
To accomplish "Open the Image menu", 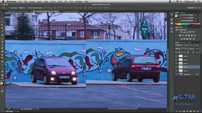I will 32,1.
